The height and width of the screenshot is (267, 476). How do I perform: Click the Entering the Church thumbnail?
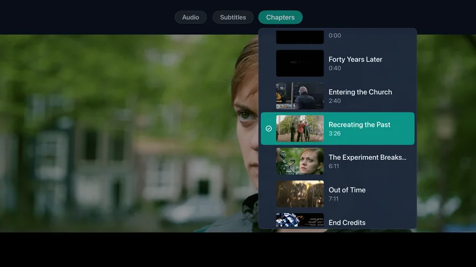(300, 96)
